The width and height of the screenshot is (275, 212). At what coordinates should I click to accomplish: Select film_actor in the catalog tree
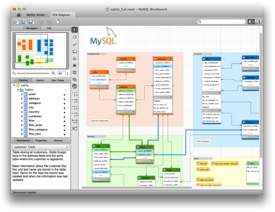coord(36,125)
